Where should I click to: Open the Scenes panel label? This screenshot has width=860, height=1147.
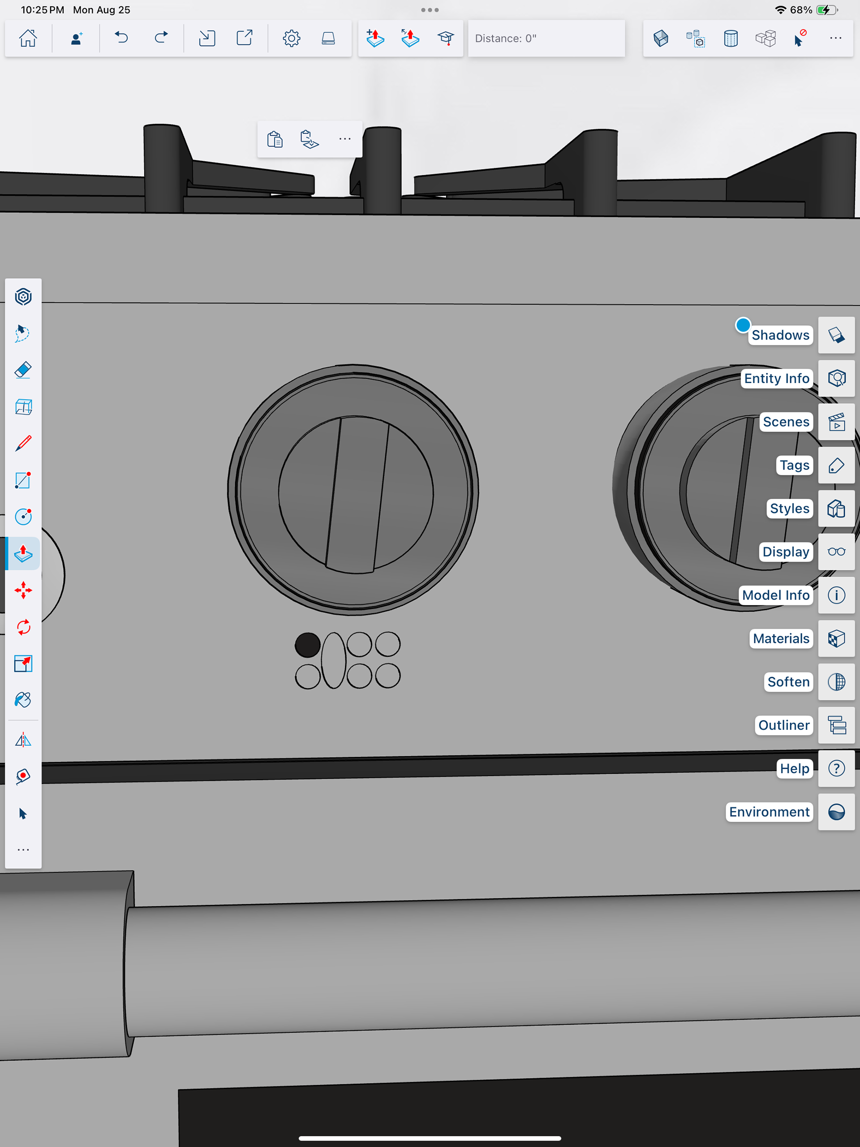click(786, 422)
